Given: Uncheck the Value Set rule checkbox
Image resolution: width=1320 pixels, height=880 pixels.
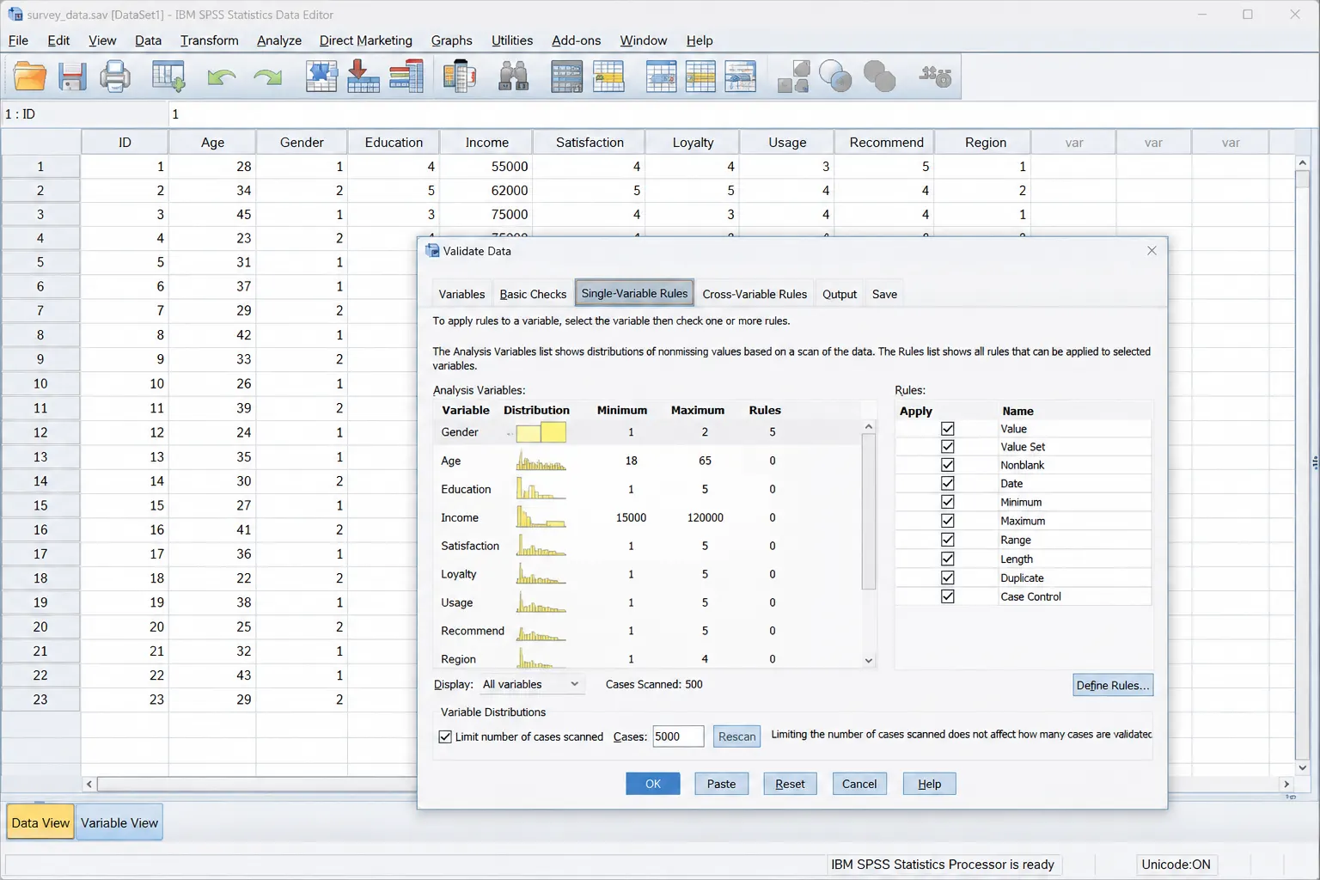Looking at the screenshot, I should [x=948, y=447].
